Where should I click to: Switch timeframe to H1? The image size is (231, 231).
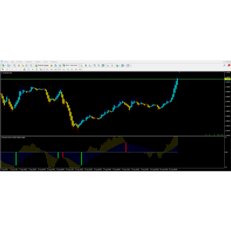click(64, 69)
